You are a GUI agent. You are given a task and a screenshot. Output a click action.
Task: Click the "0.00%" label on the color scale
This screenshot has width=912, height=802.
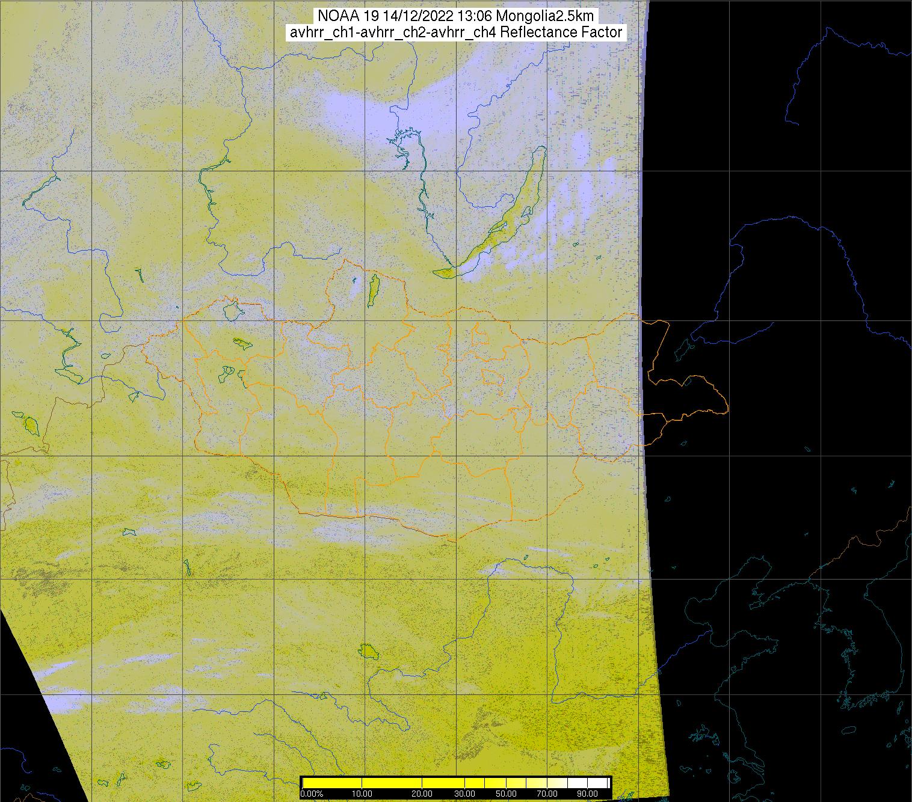coord(312,795)
